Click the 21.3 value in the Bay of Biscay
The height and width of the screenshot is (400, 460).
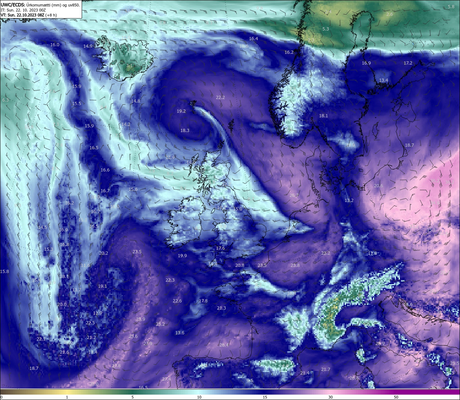click(x=221, y=308)
